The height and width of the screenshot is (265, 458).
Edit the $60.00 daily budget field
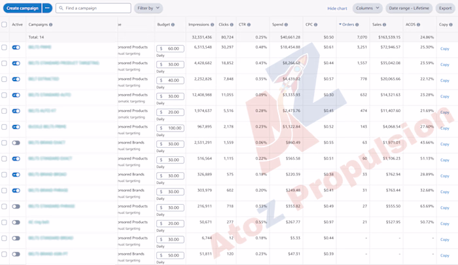pyautogui.click(x=170, y=48)
